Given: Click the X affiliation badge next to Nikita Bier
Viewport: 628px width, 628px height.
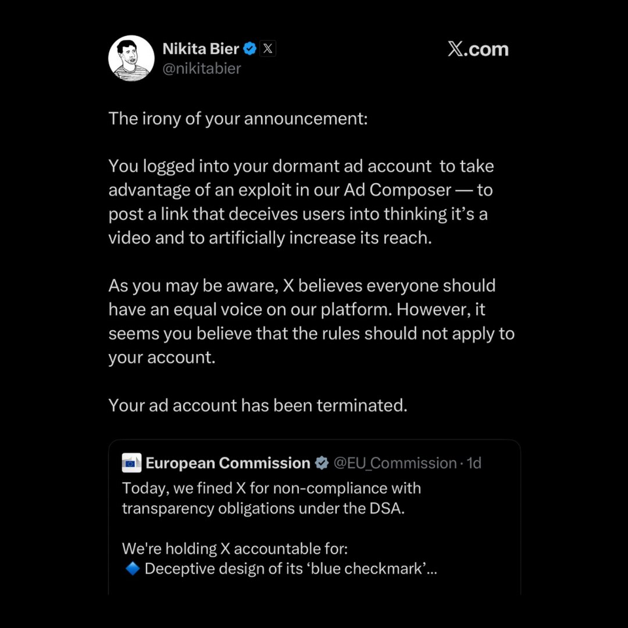Looking at the screenshot, I should 268,48.
